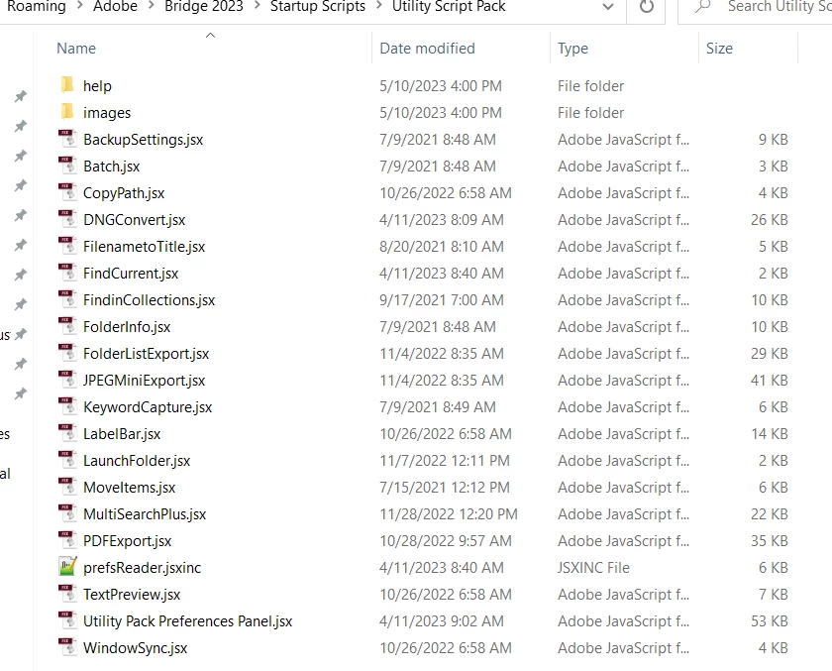Click the FindCurrent.jsx file name
This screenshot has height=671, width=832.
pyautogui.click(x=131, y=274)
